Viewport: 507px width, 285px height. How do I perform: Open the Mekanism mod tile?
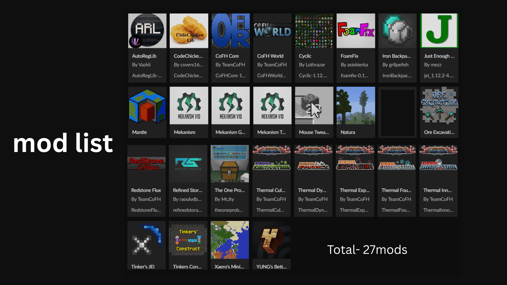(189, 106)
